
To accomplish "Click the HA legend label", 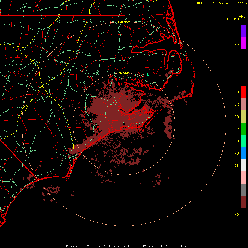I will 236,92.
